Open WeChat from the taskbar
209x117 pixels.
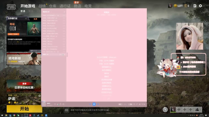[18, 115]
